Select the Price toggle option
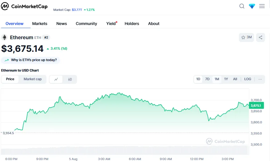The height and width of the screenshot is (161, 270). coord(10,79)
